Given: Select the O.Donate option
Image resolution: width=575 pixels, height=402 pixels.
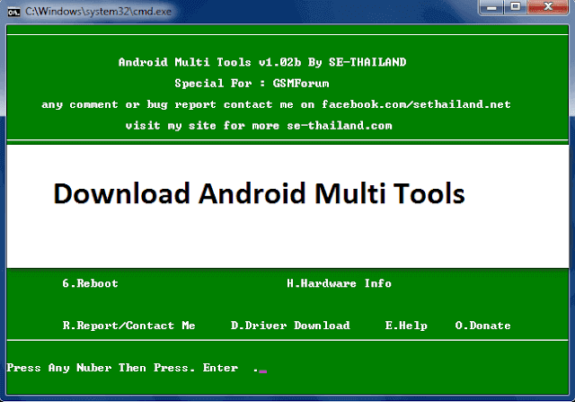Looking at the screenshot, I should [483, 326].
